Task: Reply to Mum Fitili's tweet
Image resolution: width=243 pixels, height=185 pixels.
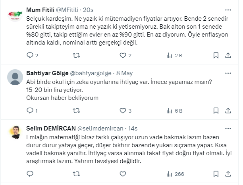Action: (30, 55)
